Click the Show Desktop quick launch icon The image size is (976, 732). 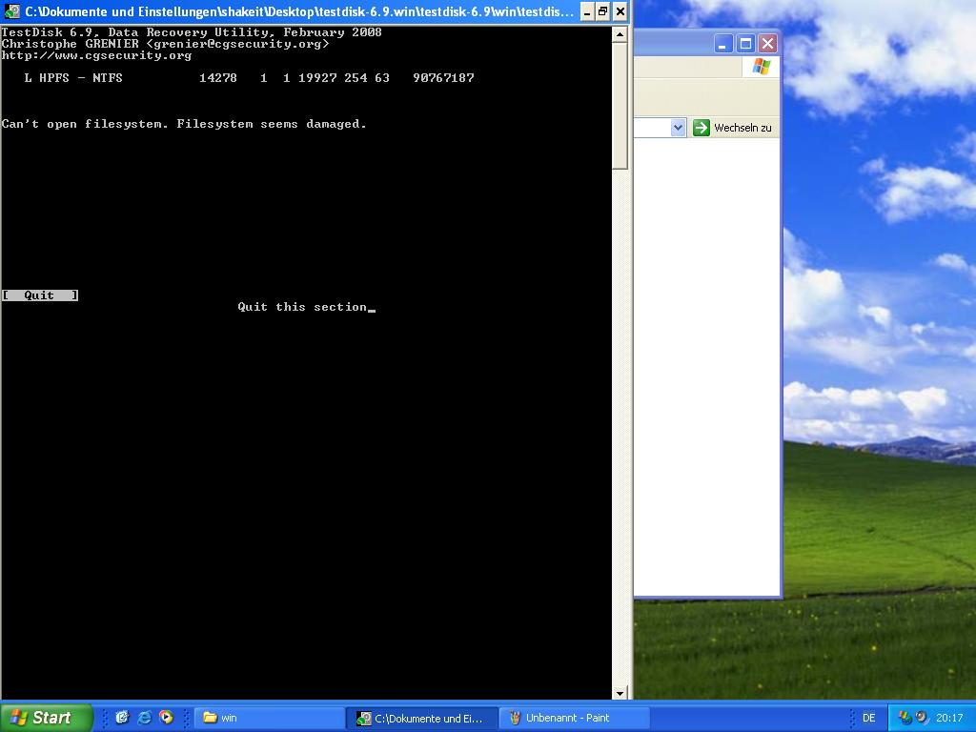[x=122, y=718]
